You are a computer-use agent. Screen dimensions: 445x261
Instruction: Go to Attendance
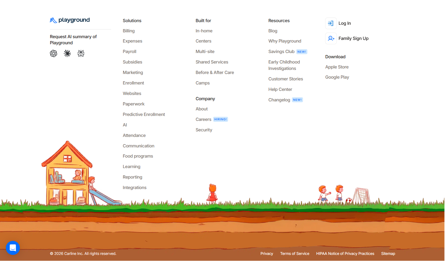(x=134, y=135)
